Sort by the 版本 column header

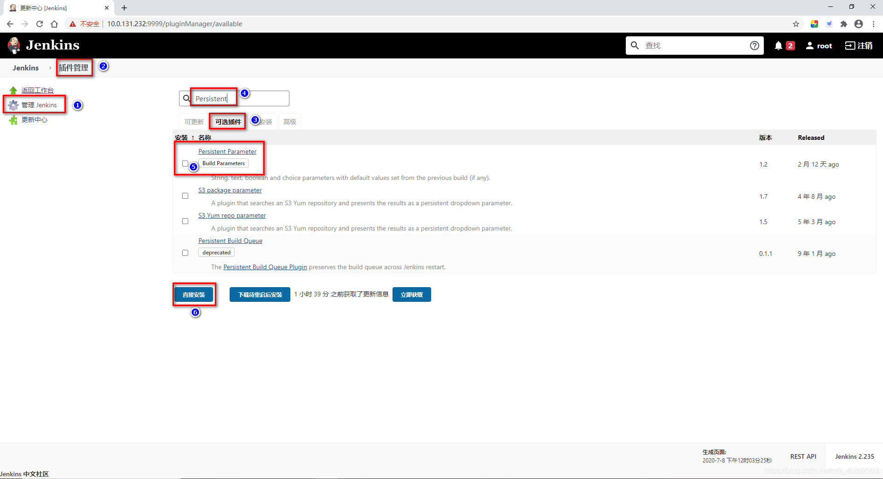point(766,138)
